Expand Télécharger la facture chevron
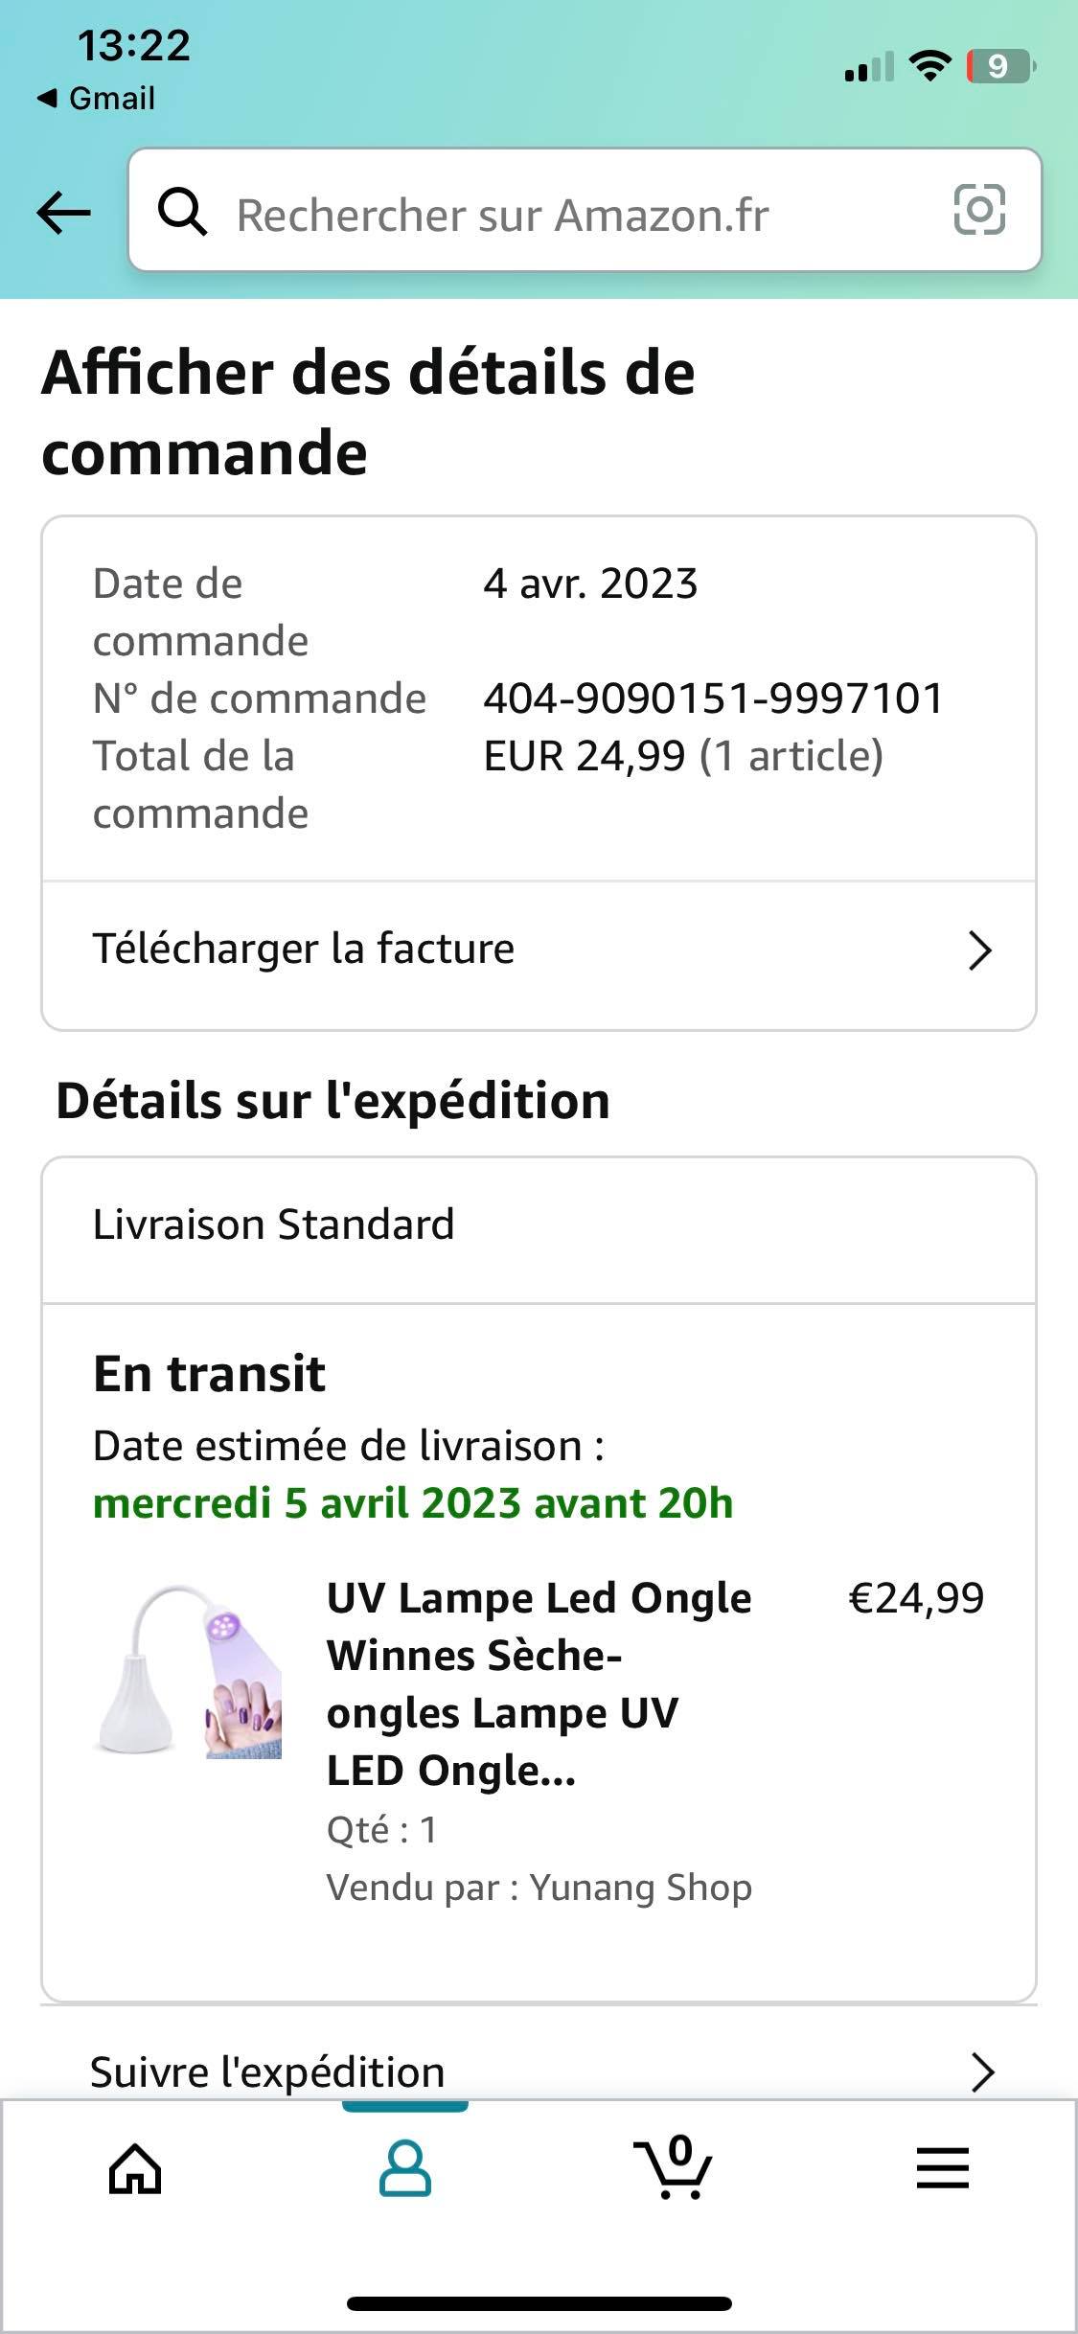 [x=979, y=950]
